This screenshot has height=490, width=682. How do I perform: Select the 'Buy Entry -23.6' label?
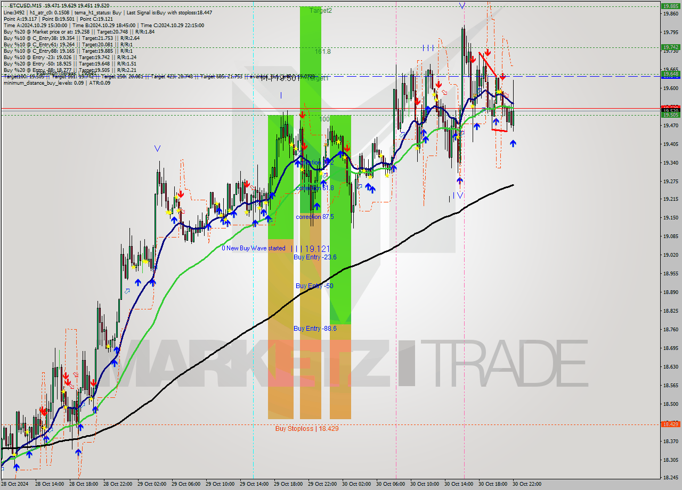(x=315, y=257)
